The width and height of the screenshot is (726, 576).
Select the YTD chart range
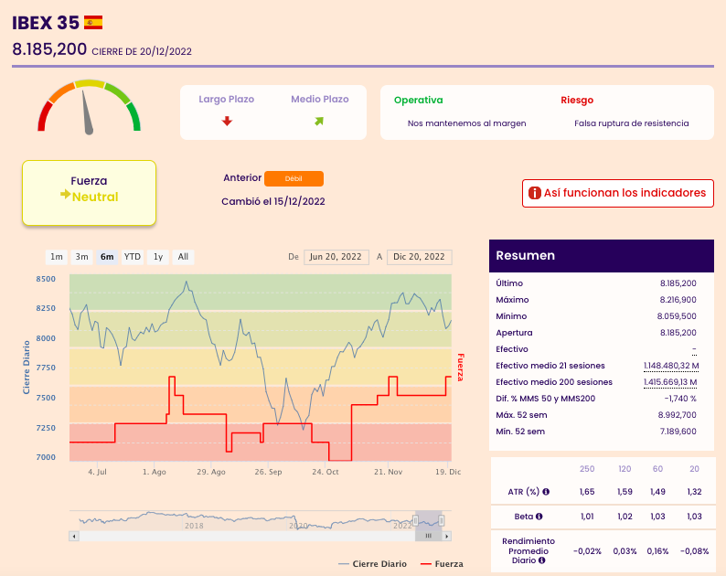[x=133, y=257]
